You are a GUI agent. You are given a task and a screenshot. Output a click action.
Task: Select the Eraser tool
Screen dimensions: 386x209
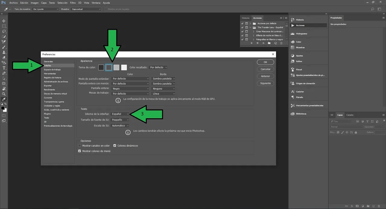click(x=4, y=58)
